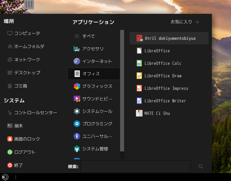
Task: Focus the 検索 search input field
Action: pos(135,167)
